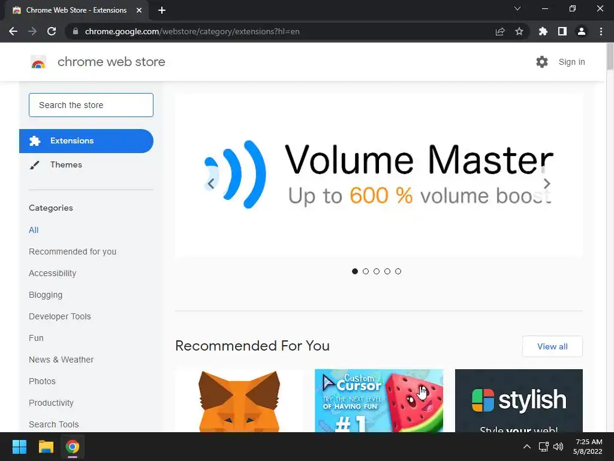Click the View all button
Viewport: 614px width, 461px height.
coord(552,346)
